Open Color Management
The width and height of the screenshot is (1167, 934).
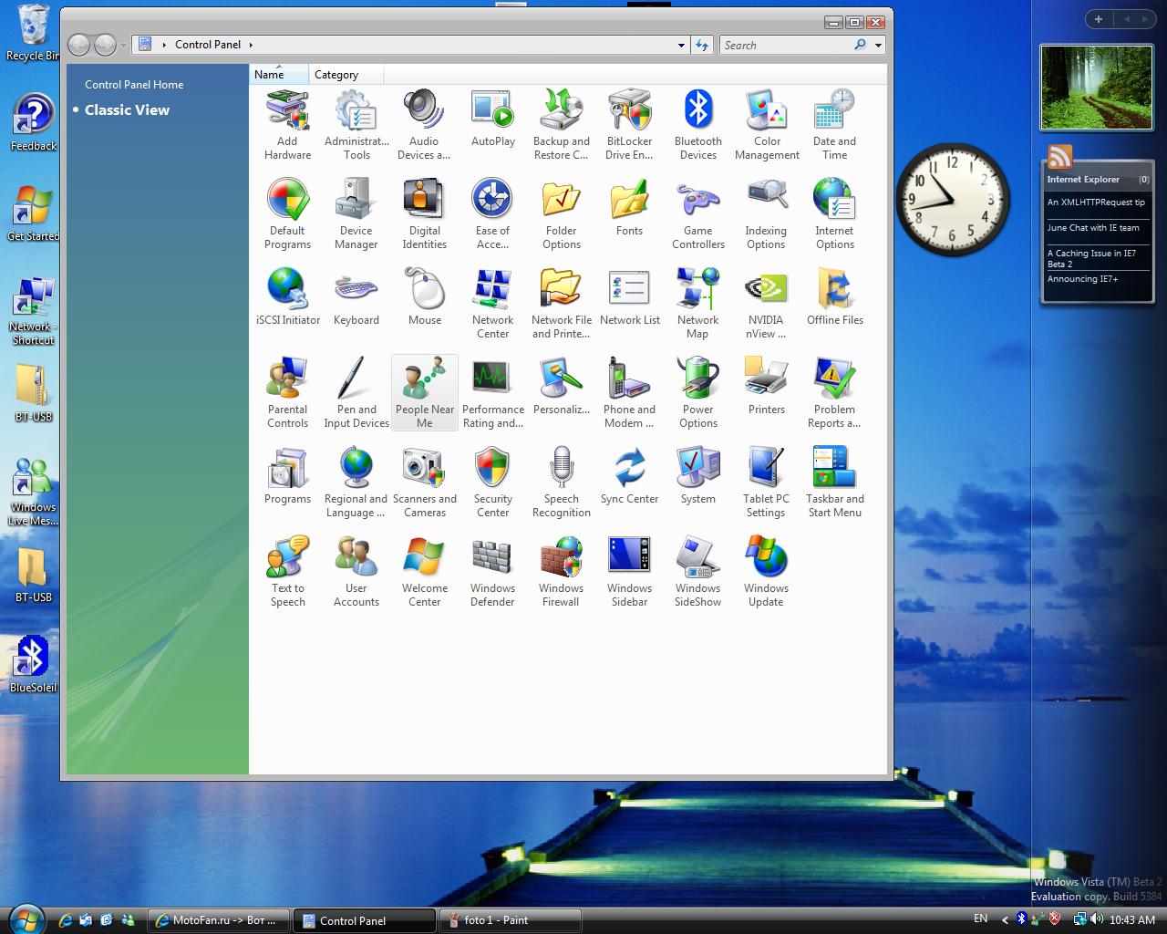click(767, 125)
